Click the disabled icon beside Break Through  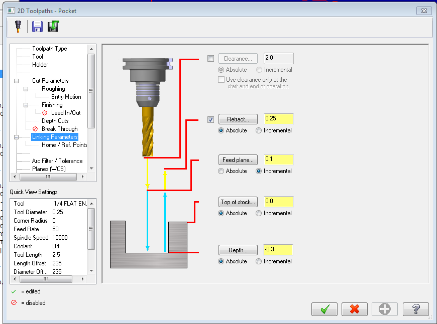click(x=35, y=129)
